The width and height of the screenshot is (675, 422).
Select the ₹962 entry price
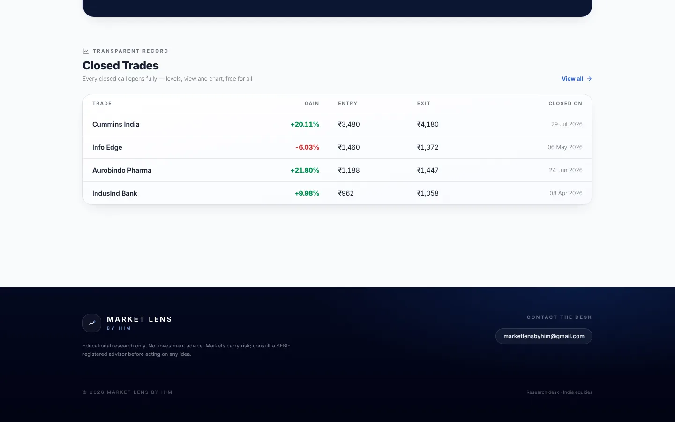346,193
